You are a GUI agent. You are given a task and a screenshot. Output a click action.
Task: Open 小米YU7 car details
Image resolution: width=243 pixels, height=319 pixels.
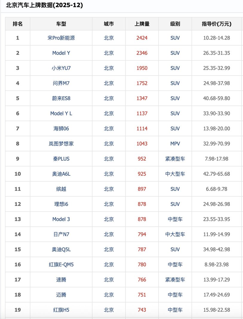61,68
